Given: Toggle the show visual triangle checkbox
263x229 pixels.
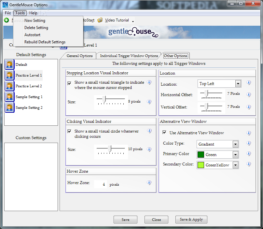Looking at the screenshot, I should coord(69,83).
